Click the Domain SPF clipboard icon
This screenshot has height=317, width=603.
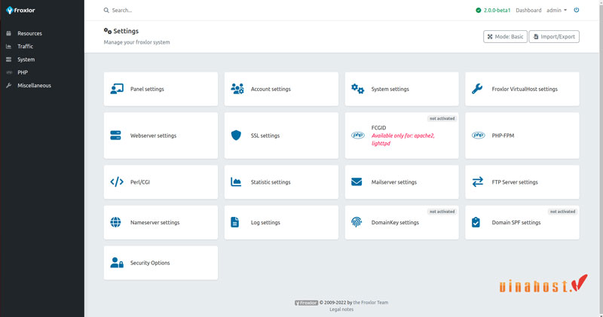click(476, 222)
